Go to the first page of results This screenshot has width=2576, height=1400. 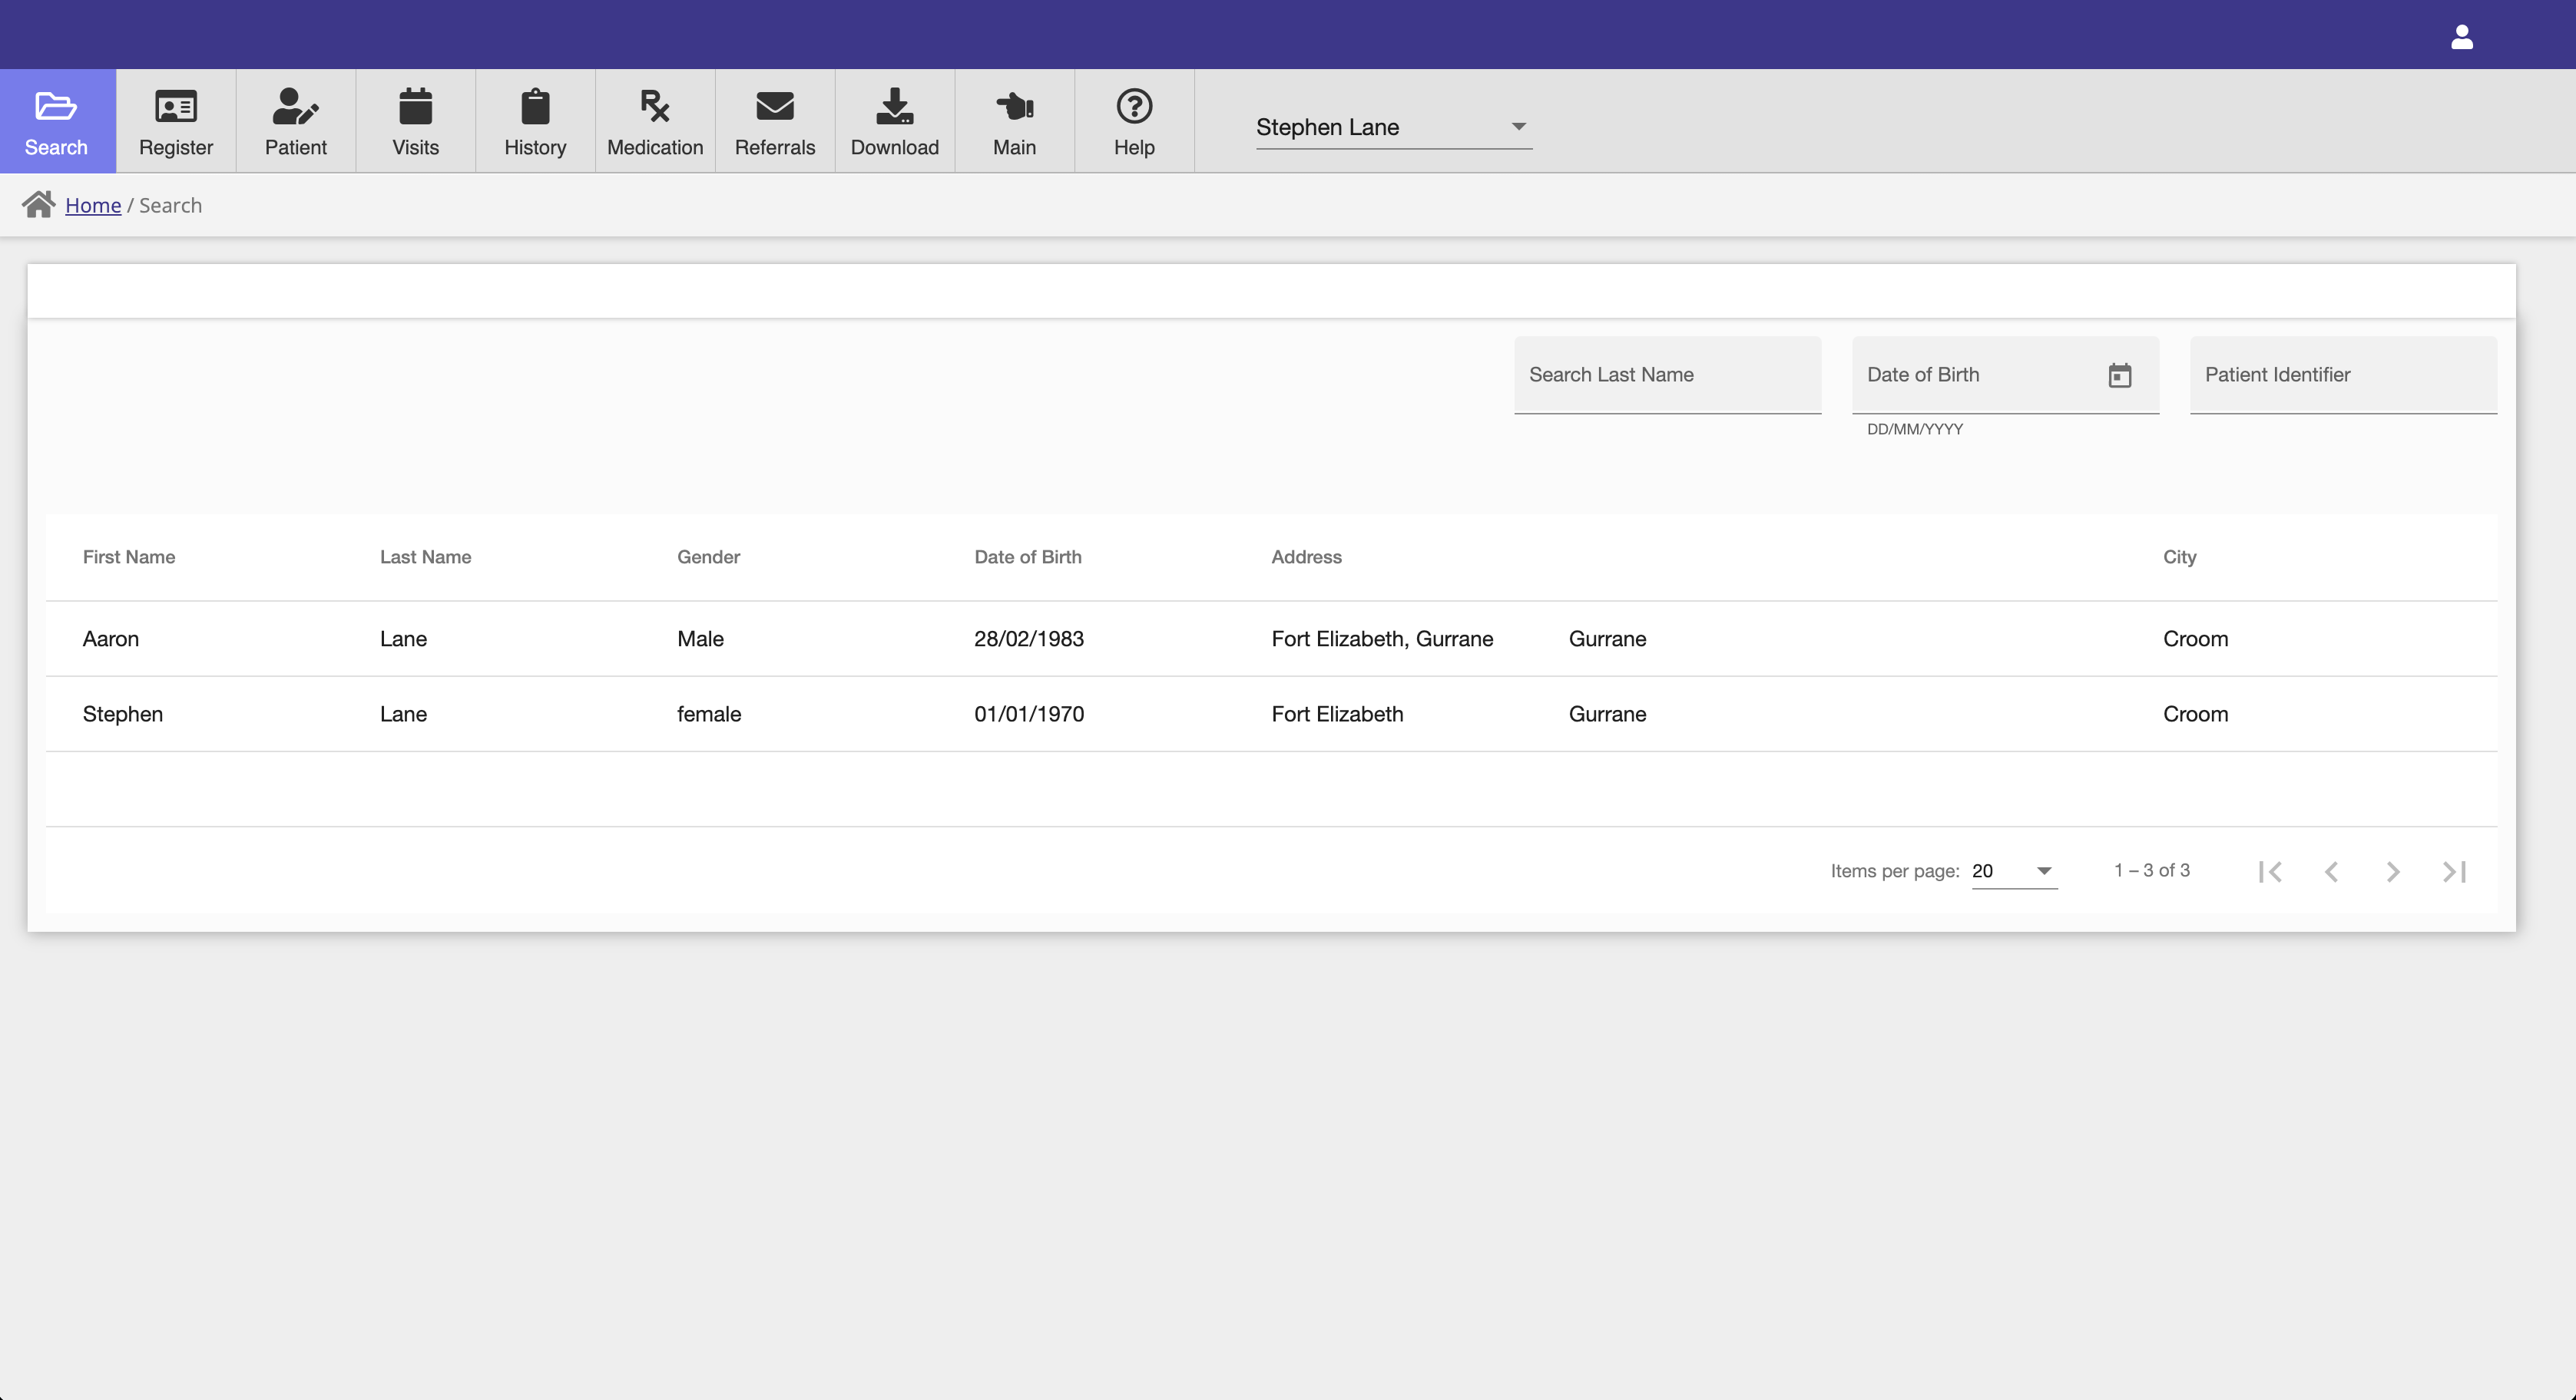2270,871
